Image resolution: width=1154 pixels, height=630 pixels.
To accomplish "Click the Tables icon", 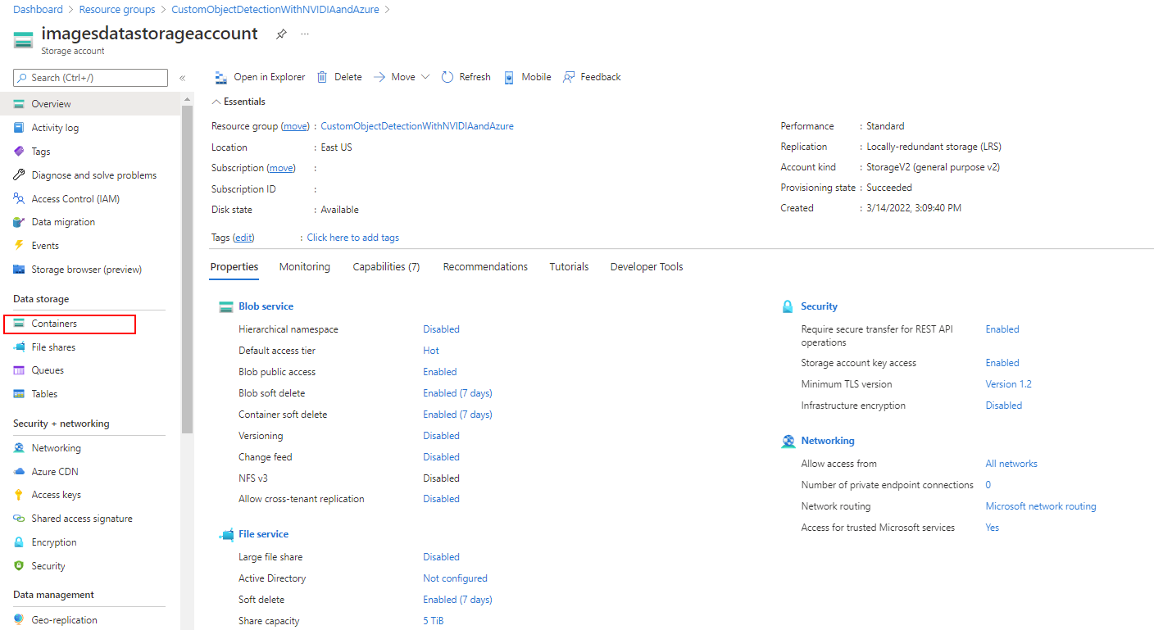I will 19,394.
